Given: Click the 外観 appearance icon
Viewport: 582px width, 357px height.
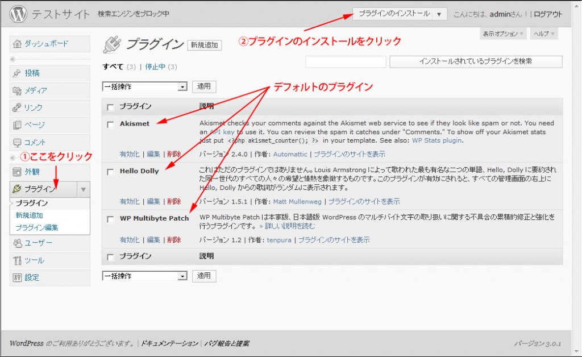Looking at the screenshot, I should (x=17, y=172).
